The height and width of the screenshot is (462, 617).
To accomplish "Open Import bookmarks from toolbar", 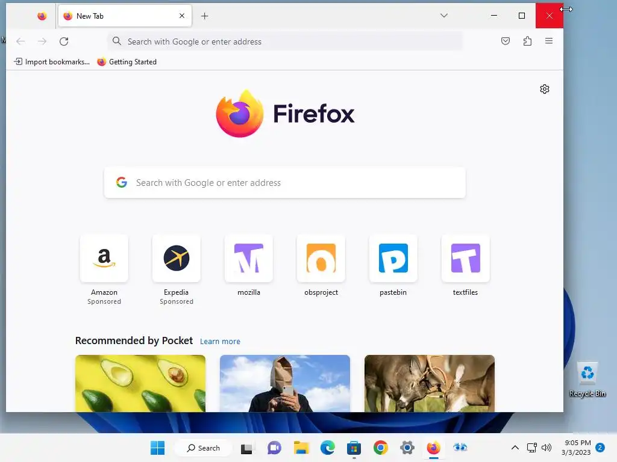I will click(x=52, y=62).
